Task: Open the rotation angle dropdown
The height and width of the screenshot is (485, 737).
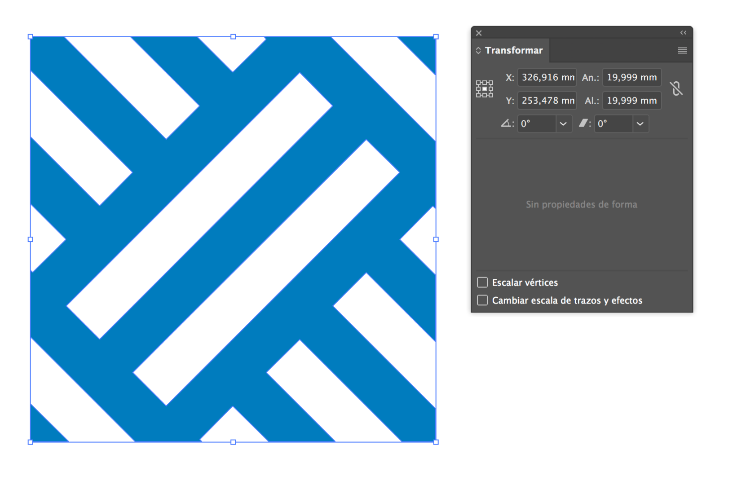Action: click(564, 123)
